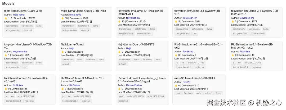Image resolution: width=286 pixels, height=110 pixels.
Task: Click 'text-generation' tag on meta-llama Llama-Guard-3-8B-INT8 card
Action: 69,31
